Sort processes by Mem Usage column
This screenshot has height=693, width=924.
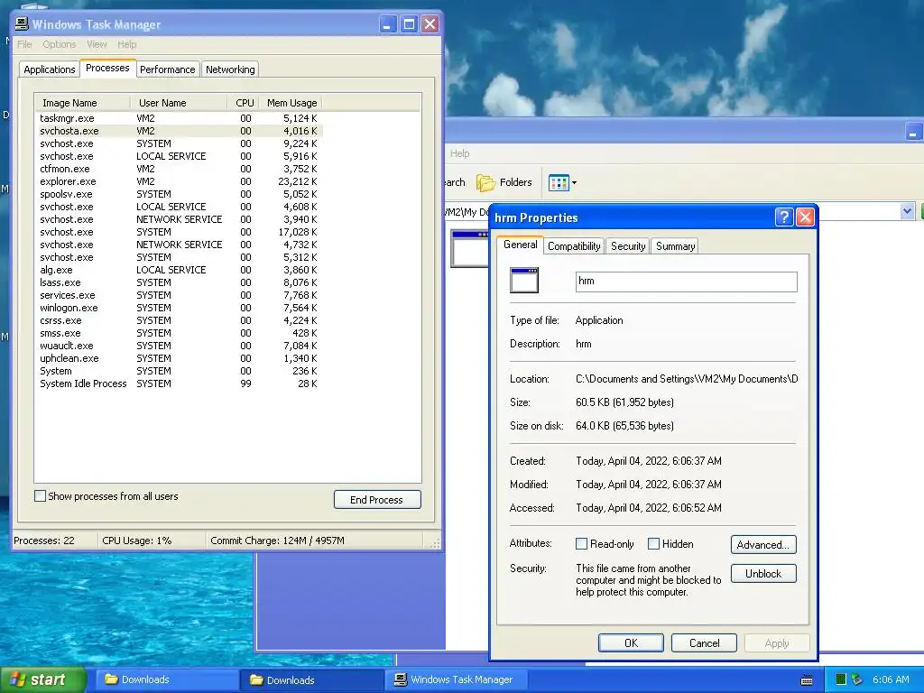pos(291,103)
